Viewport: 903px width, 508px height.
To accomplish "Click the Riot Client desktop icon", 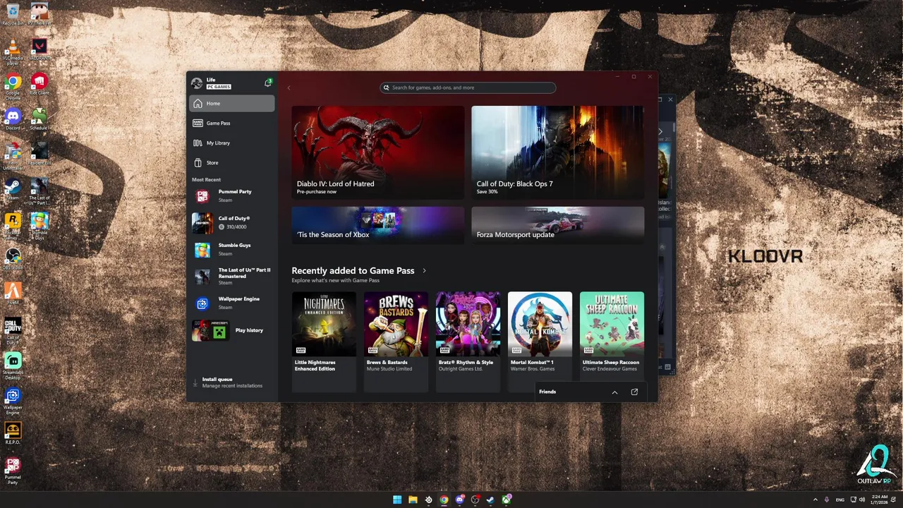I will pyautogui.click(x=40, y=85).
